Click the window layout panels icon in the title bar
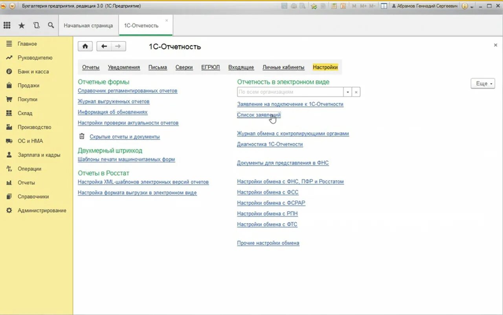Screen dimensions: 503x315 [384, 6]
